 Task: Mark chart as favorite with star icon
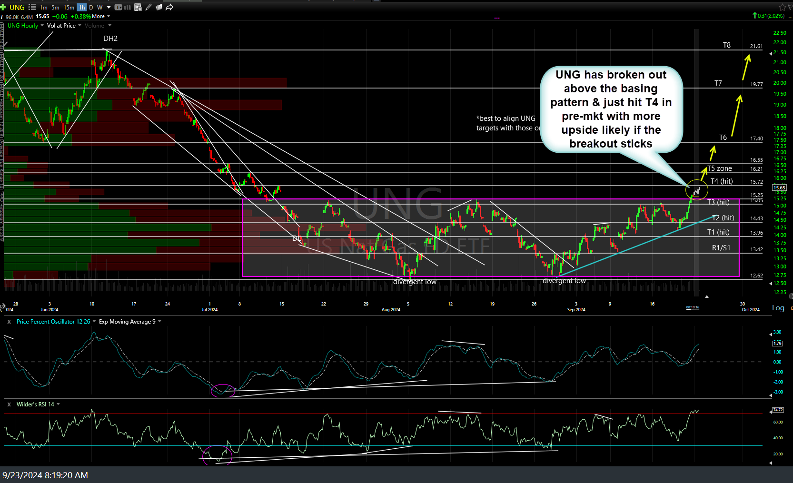[782, 7]
